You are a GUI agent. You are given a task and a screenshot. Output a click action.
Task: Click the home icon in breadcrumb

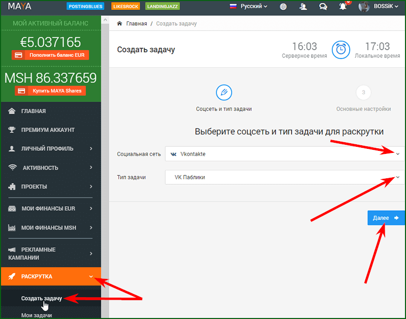119,23
